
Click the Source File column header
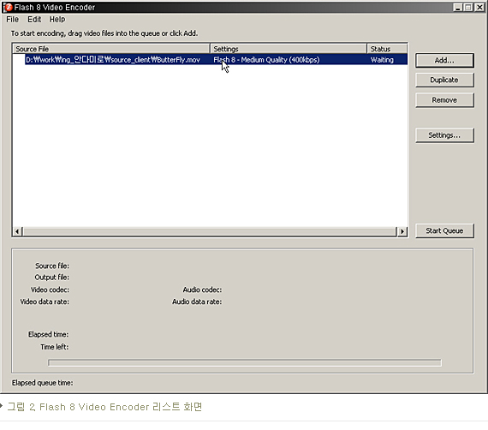tap(111, 49)
